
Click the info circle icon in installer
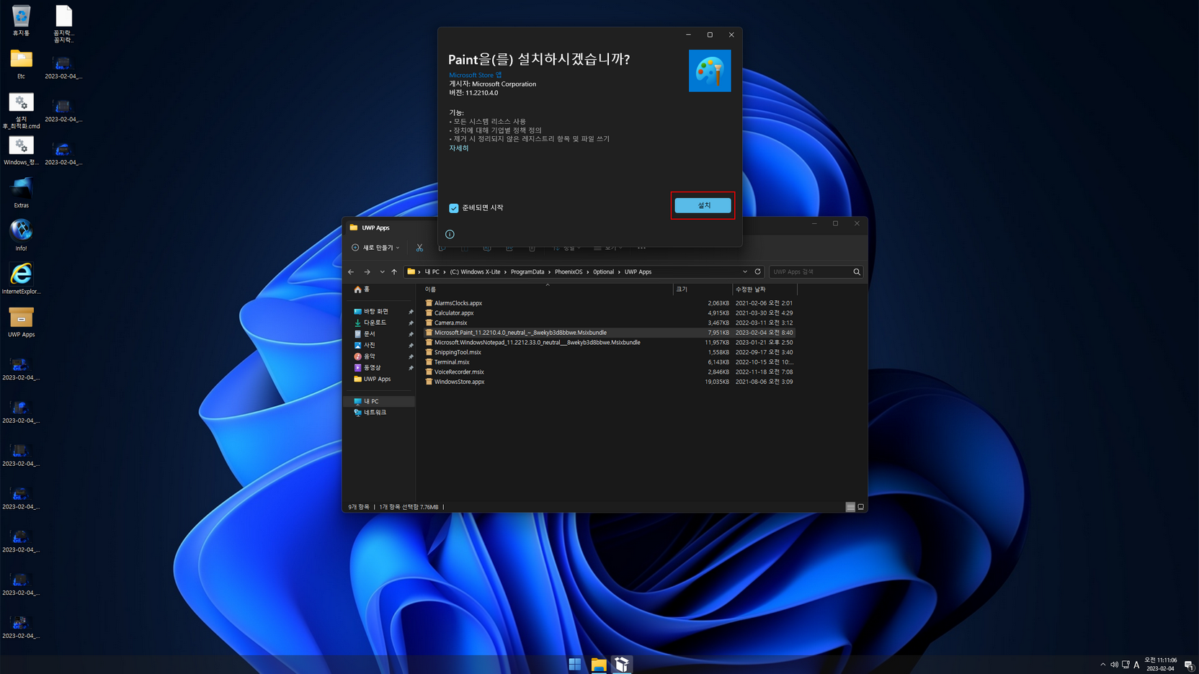point(450,234)
